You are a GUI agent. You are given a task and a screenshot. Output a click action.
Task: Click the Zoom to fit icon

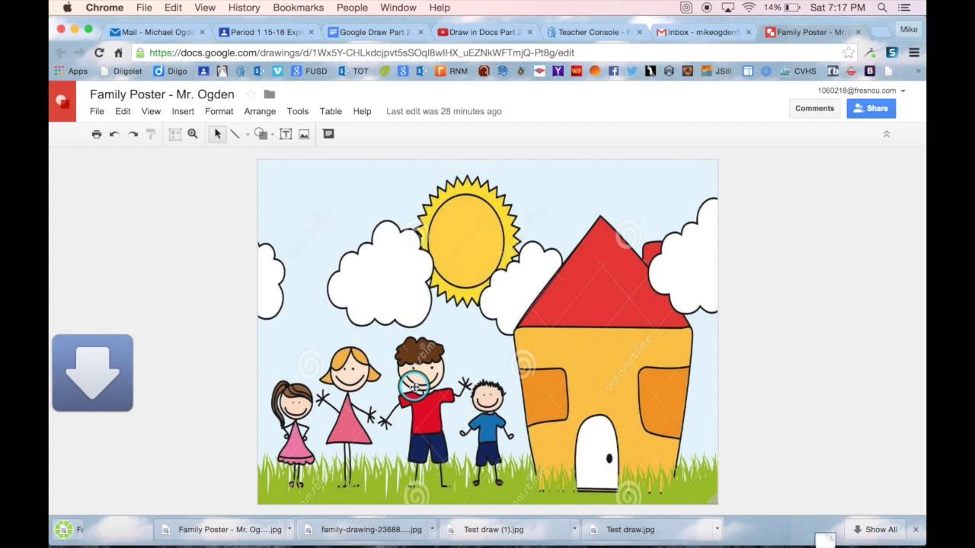(x=175, y=134)
